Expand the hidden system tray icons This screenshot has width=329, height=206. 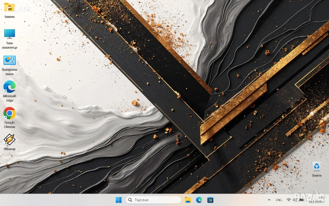(269, 200)
